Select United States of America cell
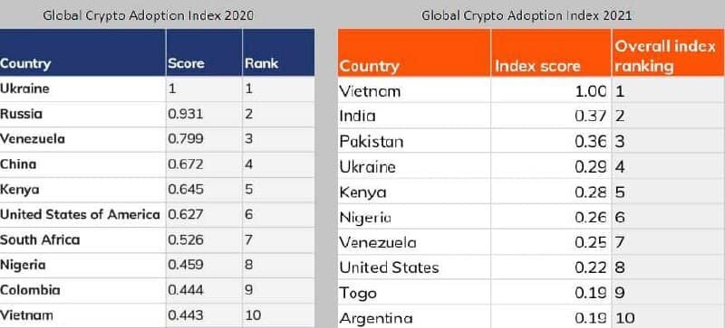The image size is (725, 328). coord(82,215)
